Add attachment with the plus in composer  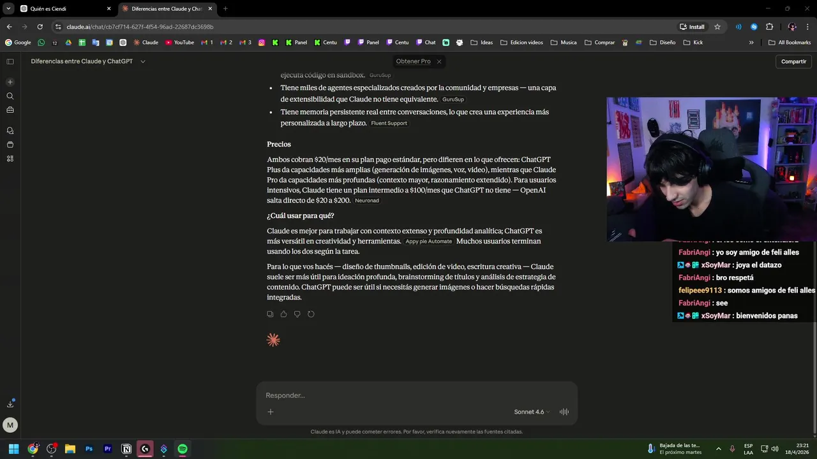[x=271, y=412]
